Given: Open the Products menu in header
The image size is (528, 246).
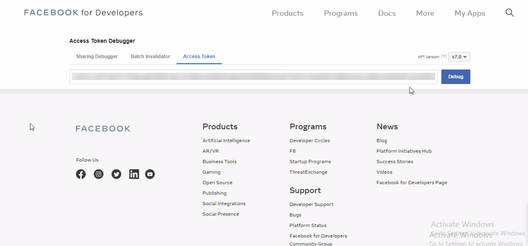Looking at the screenshot, I should pos(288,13).
